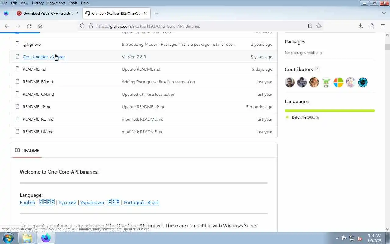
Task: Open the Extensions puzzle icon
Action: 372,26
